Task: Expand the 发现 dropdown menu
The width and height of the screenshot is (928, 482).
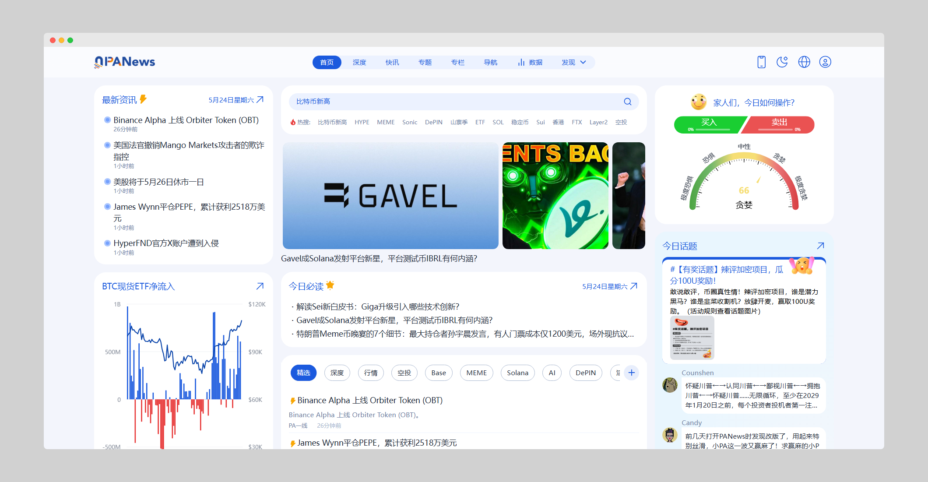Action: click(x=573, y=63)
